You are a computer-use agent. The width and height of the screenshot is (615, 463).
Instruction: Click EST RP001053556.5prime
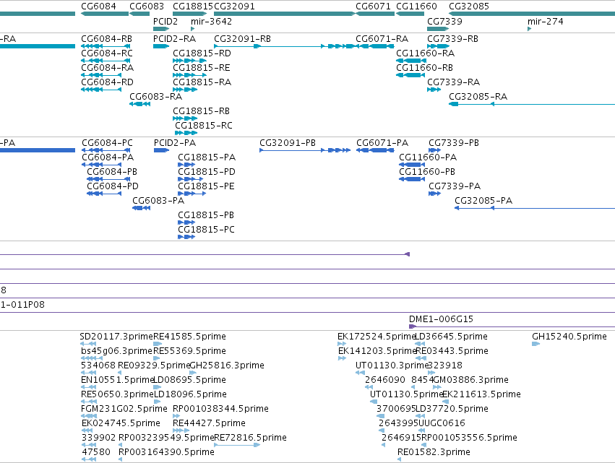click(469, 438)
